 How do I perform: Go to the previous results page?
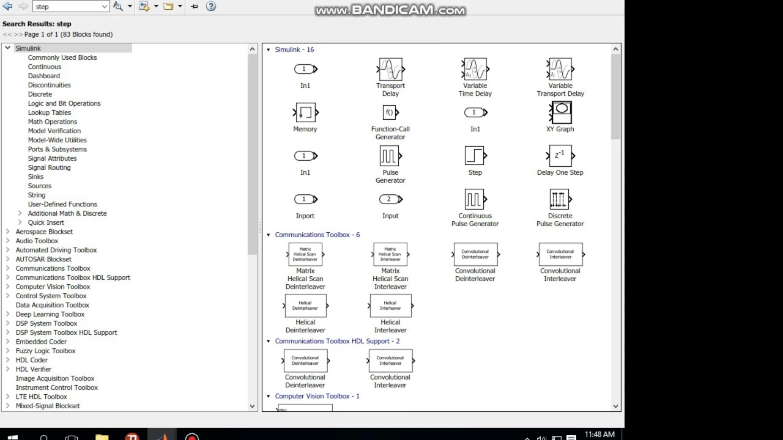(x=7, y=34)
